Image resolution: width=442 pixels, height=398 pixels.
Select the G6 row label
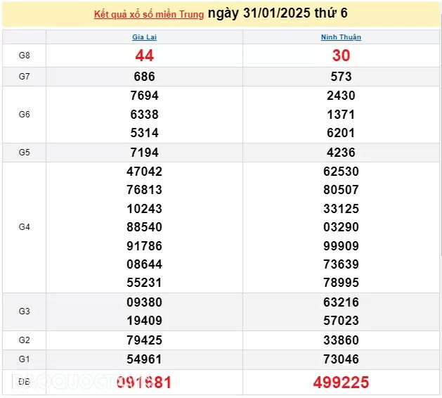click(x=24, y=114)
